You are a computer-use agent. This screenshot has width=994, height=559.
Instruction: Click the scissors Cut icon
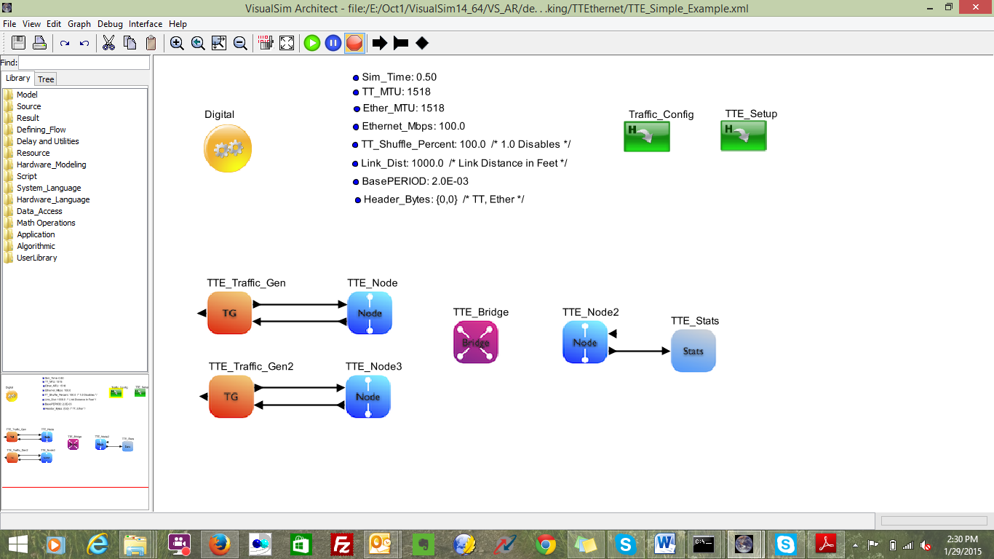coord(108,43)
